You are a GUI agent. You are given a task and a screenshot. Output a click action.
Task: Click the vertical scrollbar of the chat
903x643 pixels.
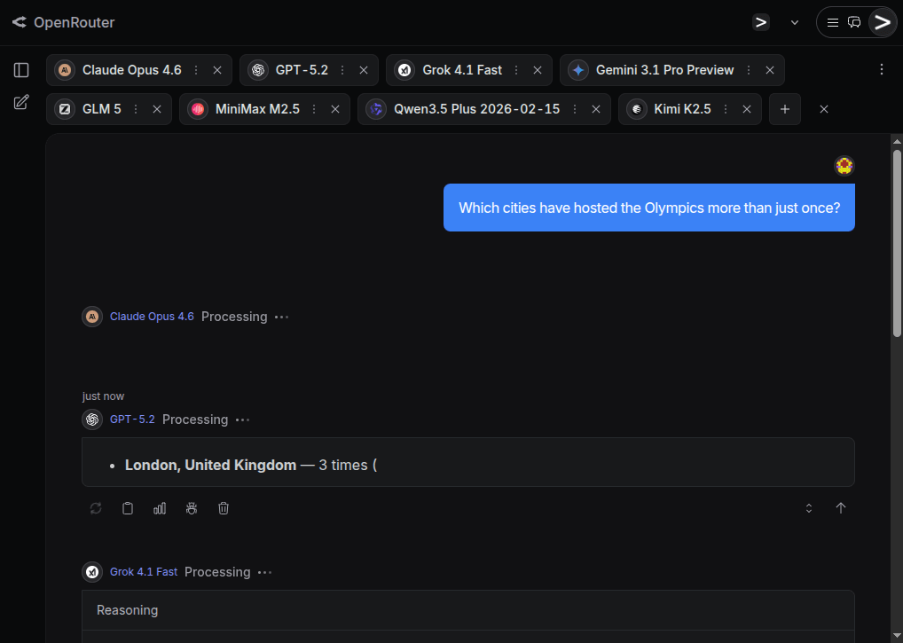[x=897, y=244]
